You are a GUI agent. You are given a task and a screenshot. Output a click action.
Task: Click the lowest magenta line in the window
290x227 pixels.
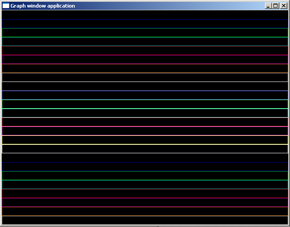145,207
